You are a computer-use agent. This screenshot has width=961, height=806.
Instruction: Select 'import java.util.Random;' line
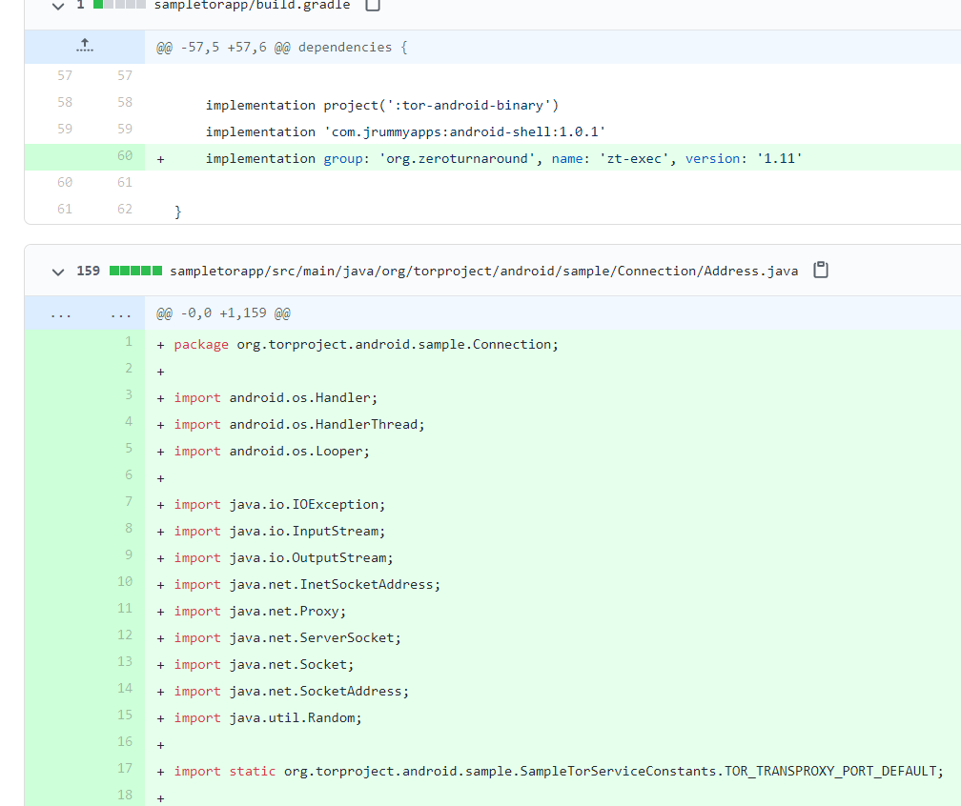268,717
